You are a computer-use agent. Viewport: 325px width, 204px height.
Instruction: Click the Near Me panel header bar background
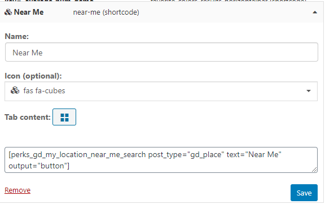coord(207,12)
